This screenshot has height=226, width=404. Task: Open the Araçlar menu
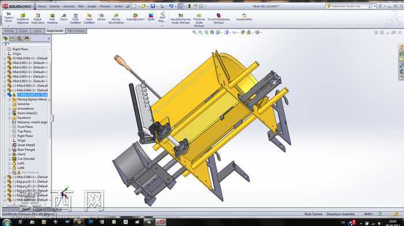click(x=92, y=6)
